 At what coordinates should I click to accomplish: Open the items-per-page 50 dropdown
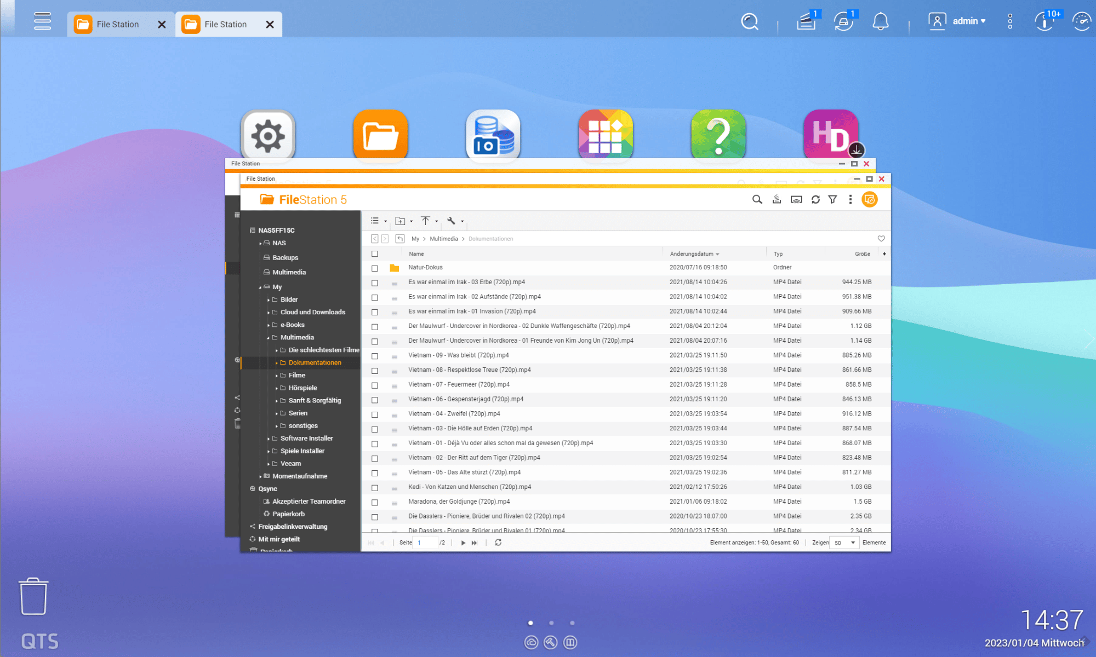point(844,543)
